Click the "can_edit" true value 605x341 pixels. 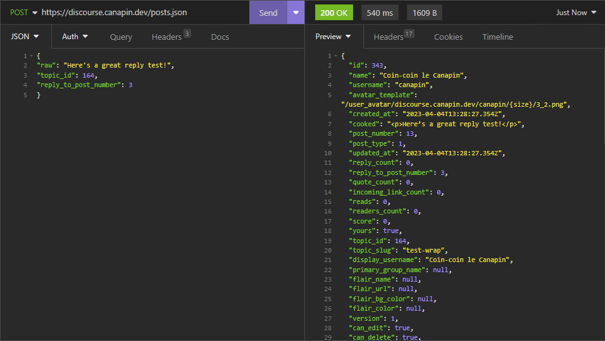point(402,328)
